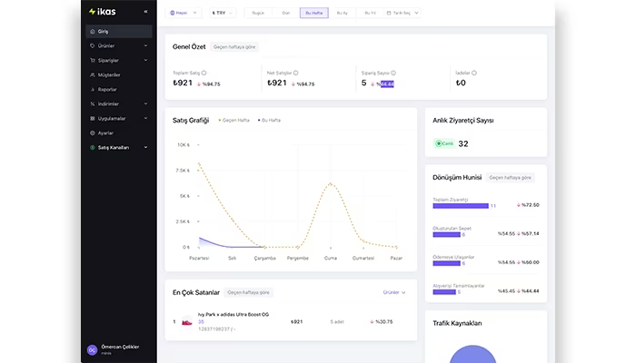Expand the Siparişler submenu chevron
This screenshot has height=363, width=636.
[x=145, y=61]
